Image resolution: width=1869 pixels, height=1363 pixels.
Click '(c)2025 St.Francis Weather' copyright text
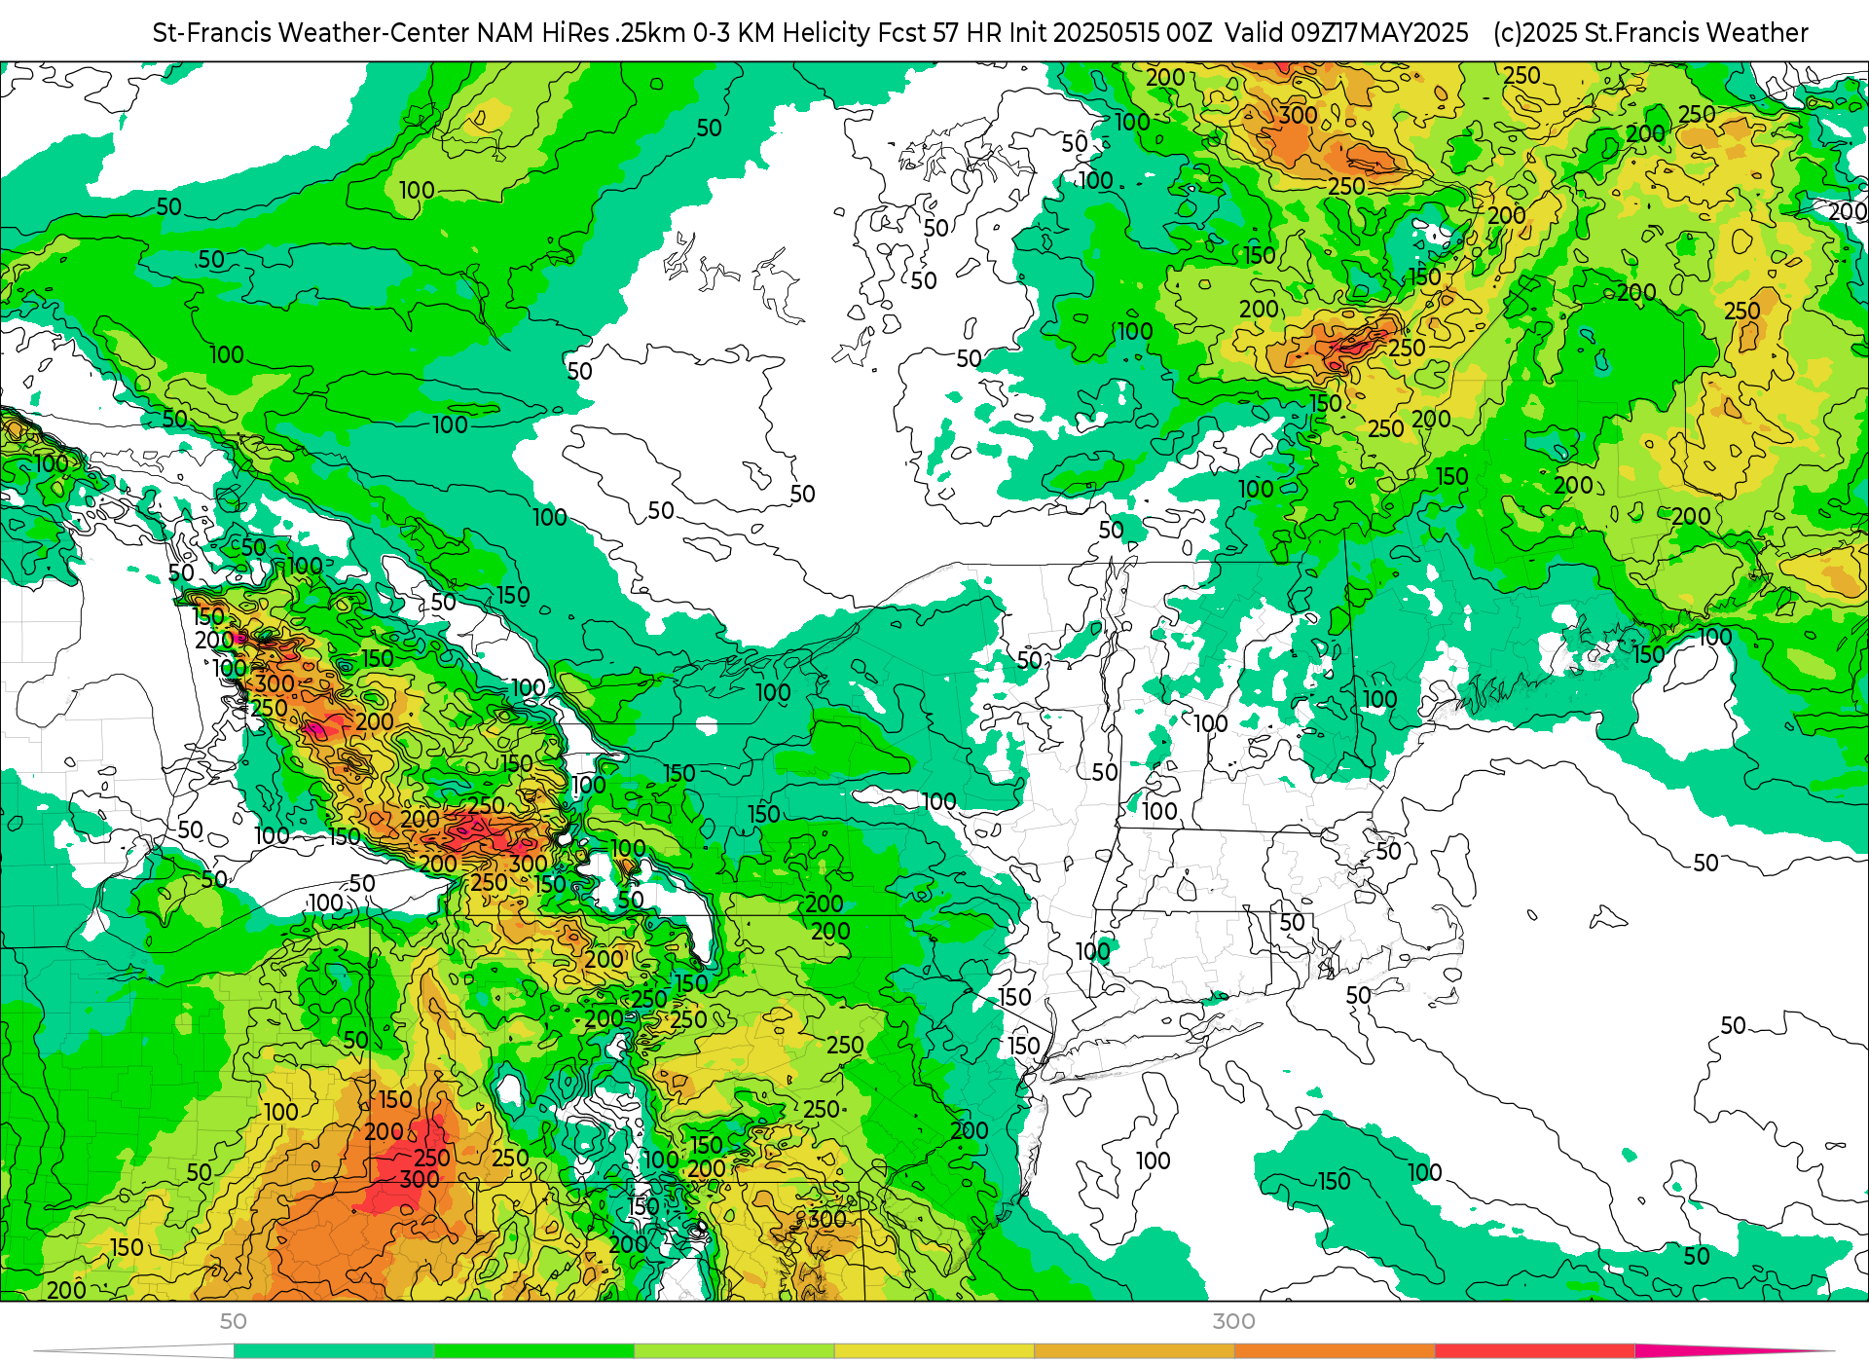click(1651, 33)
